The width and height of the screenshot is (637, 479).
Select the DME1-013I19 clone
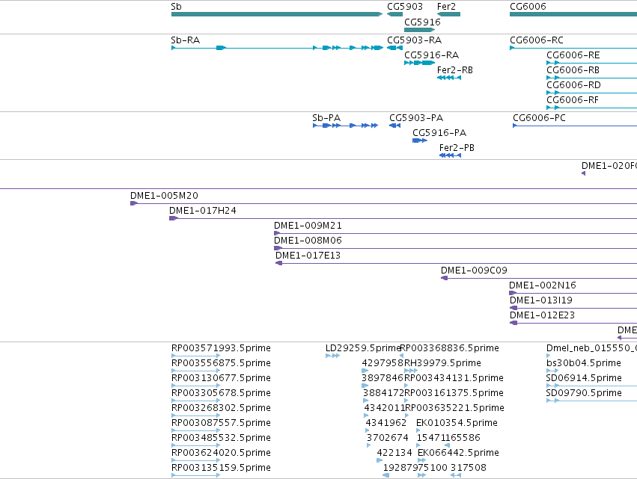(x=573, y=308)
